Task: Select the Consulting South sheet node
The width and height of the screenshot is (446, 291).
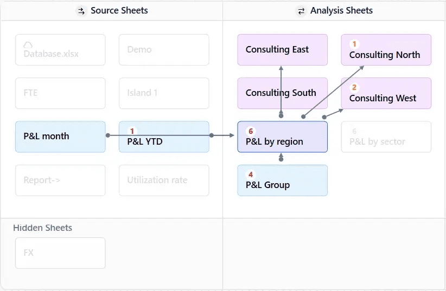Action: click(x=283, y=93)
